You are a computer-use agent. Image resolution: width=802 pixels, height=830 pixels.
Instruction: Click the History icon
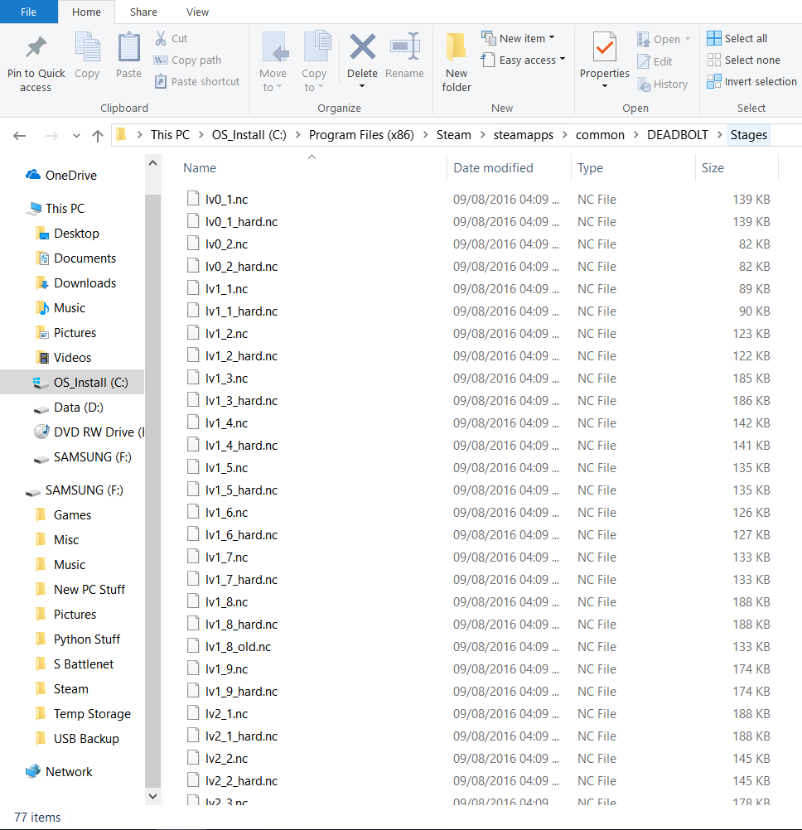(x=645, y=84)
